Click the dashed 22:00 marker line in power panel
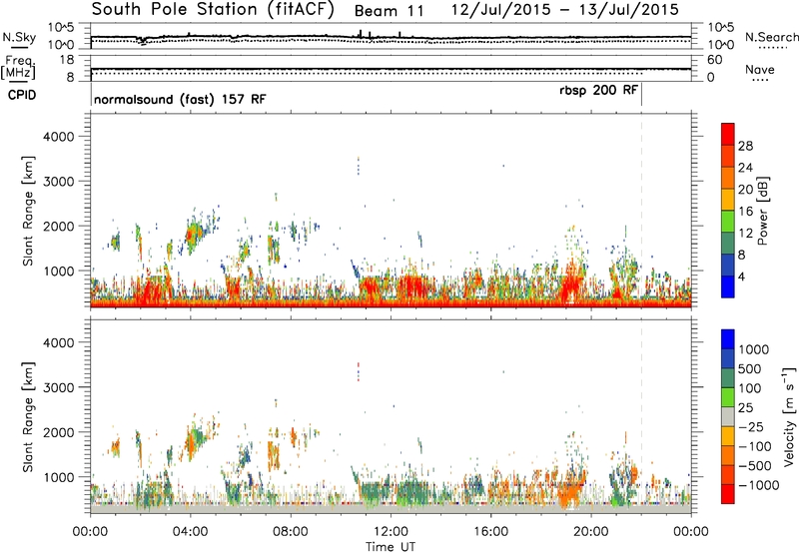Viewport: 799px width, 553px height. click(x=641, y=211)
